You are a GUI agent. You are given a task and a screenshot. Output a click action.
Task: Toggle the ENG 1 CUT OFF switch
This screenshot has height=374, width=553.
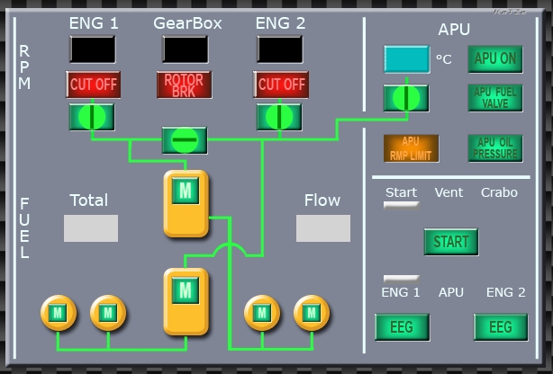[x=92, y=85]
